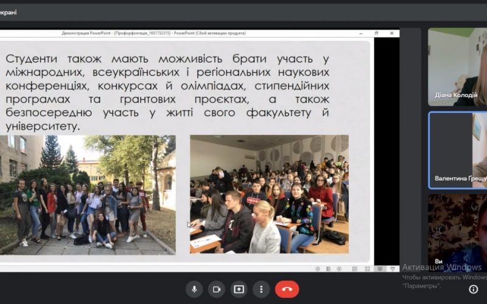Select your own "Ви" video tile

457,232
